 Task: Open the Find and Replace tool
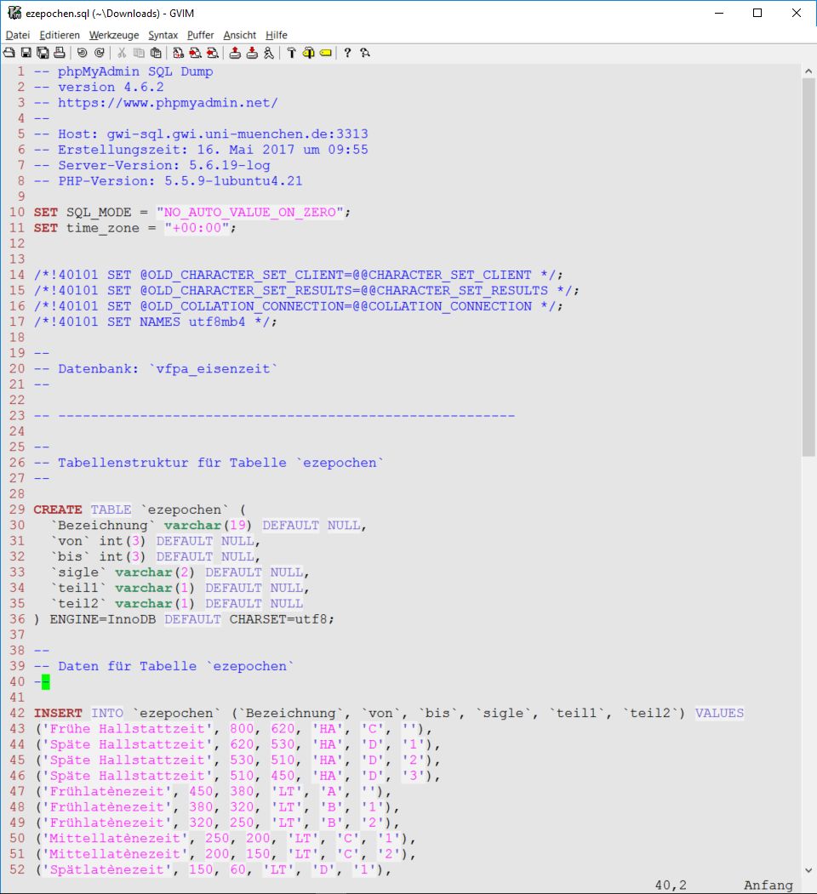pyautogui.click(x=178, y=53)
